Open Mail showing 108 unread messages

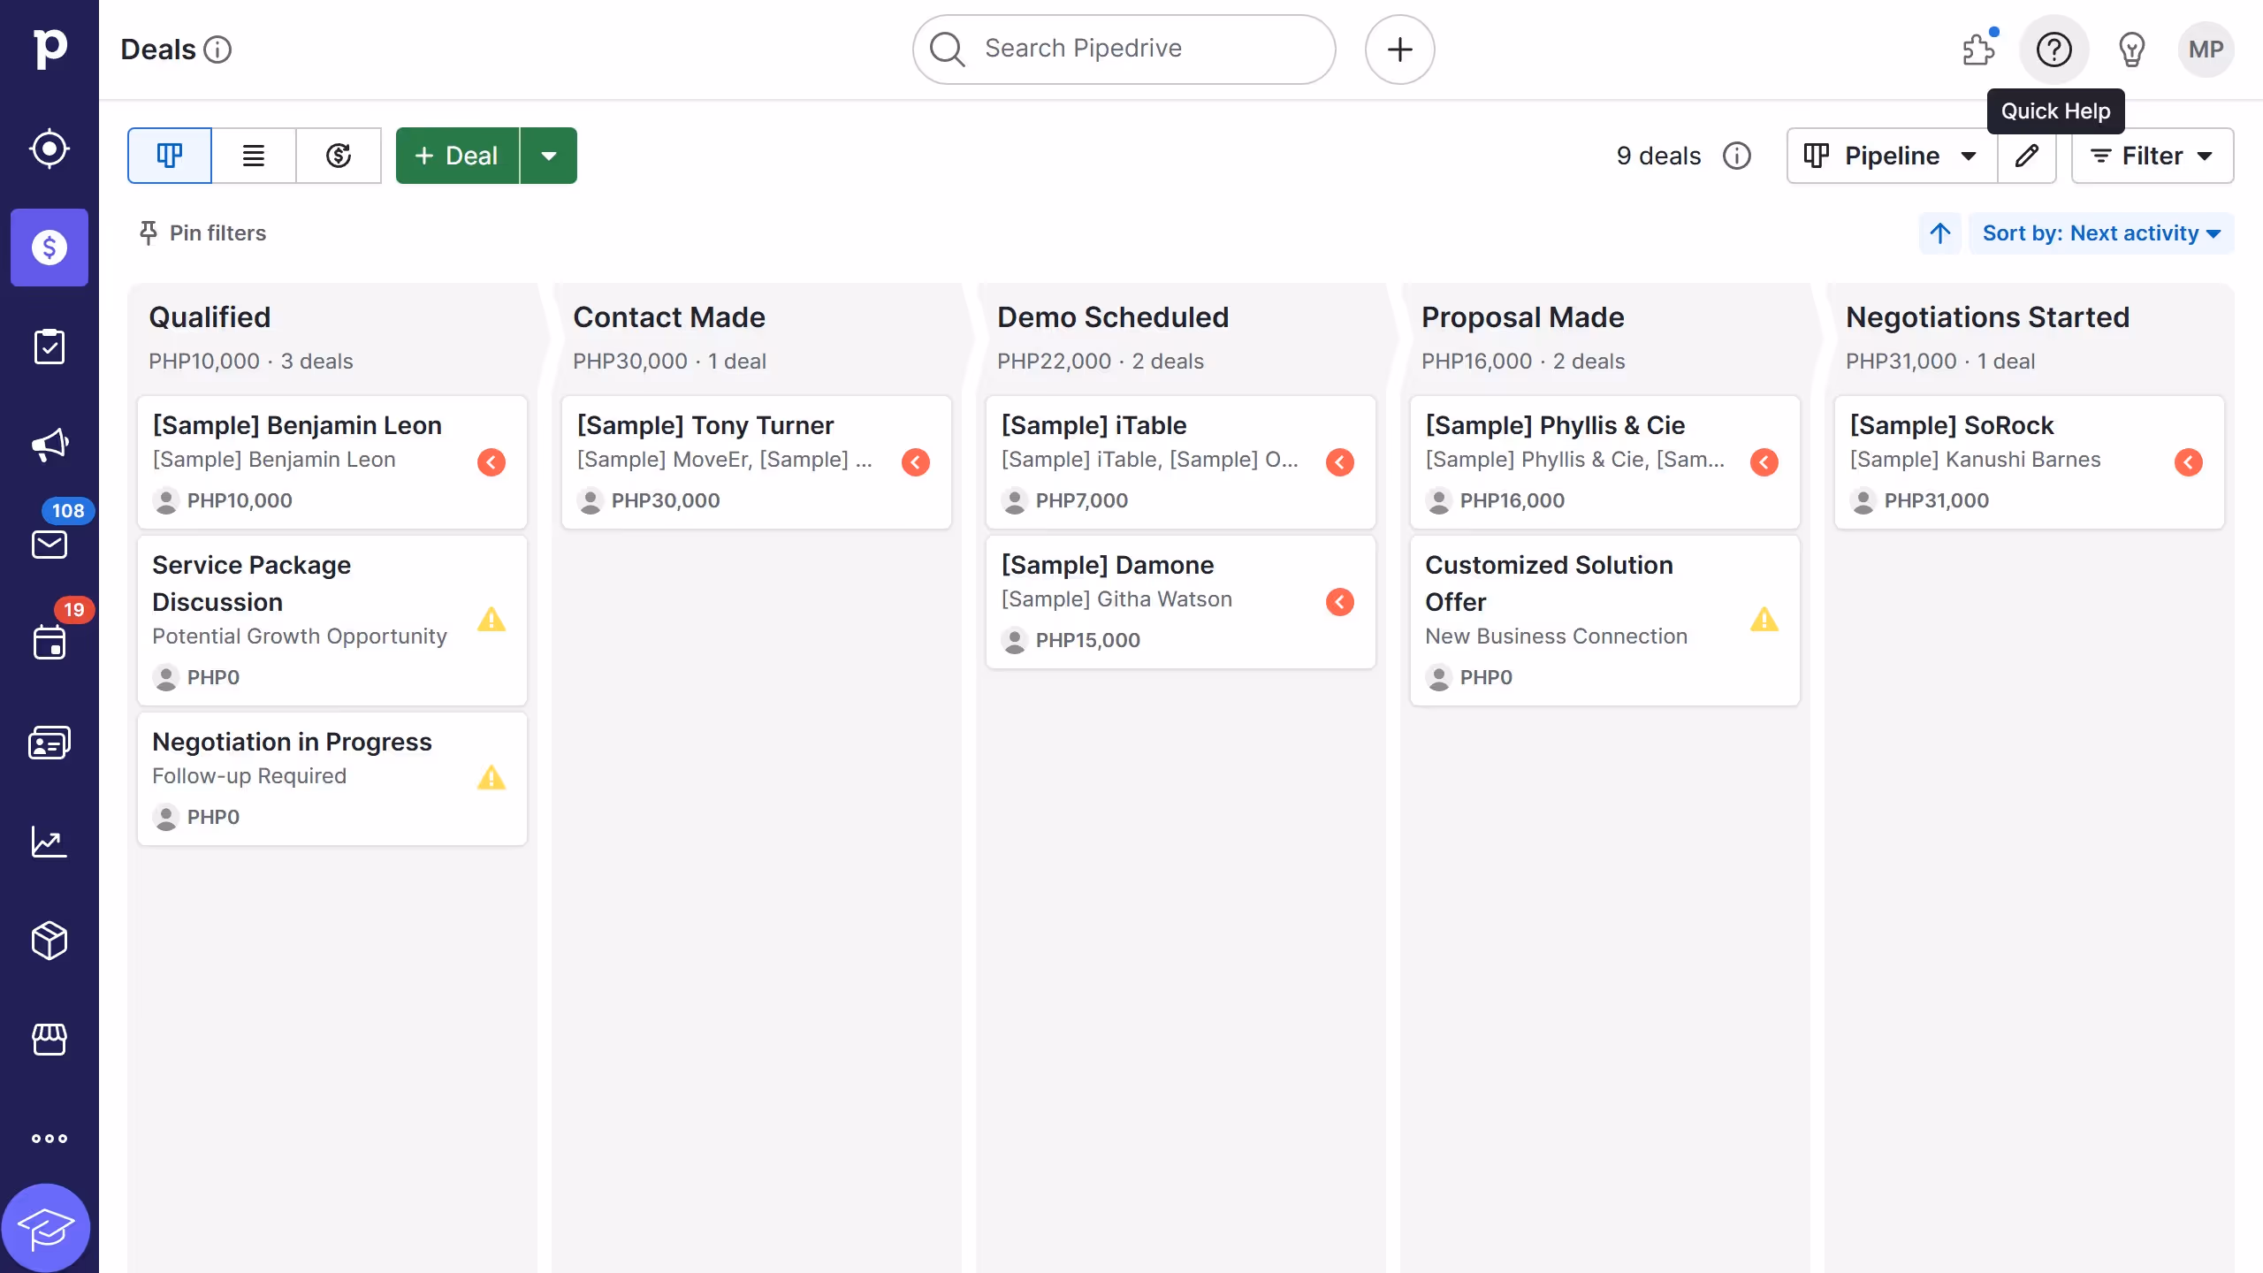click(49, 545)
